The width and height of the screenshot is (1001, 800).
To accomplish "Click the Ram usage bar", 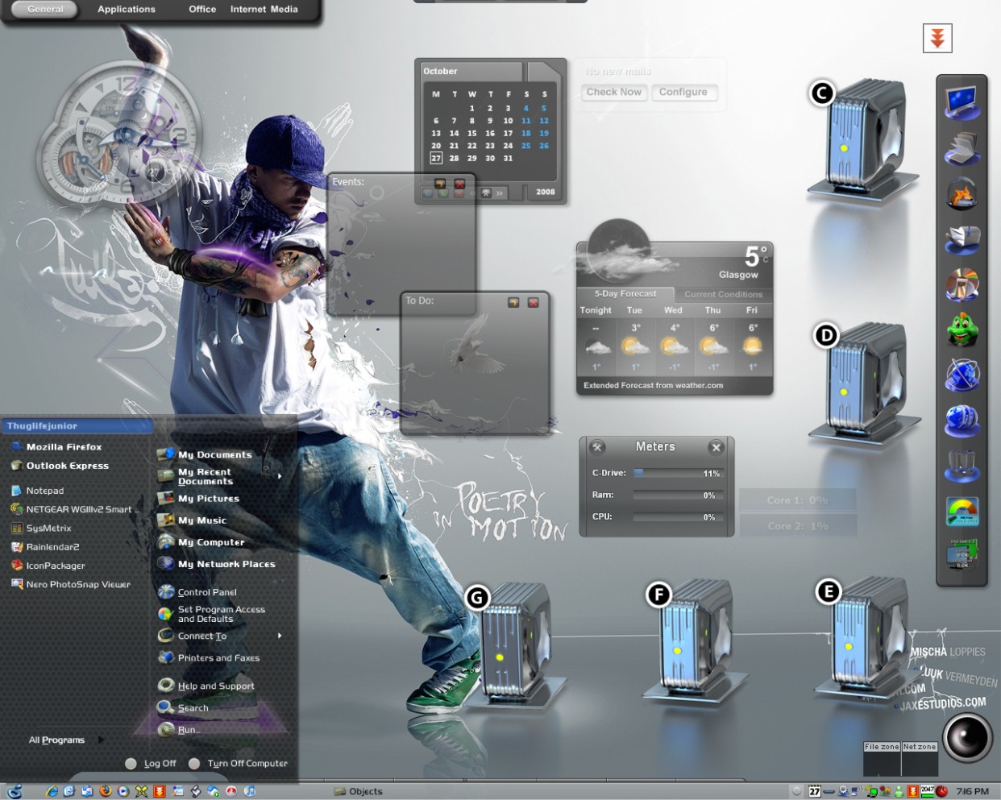I will click(x=678, y=495).
